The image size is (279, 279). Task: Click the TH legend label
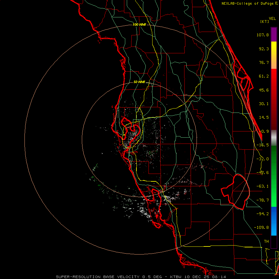click(x=266, y=241)
